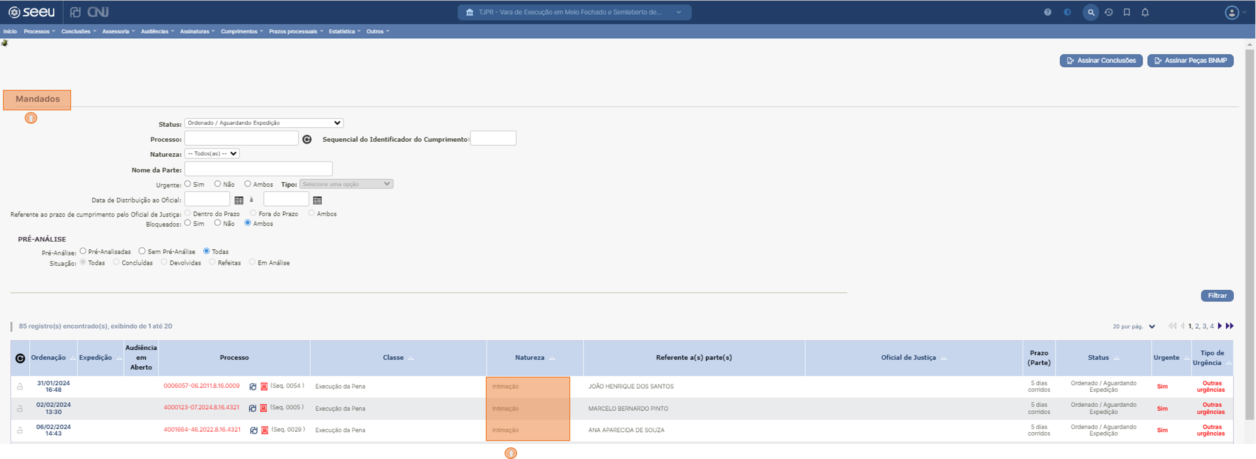
Task: Click blue CNJ icon for process 4001664-46.2022.8.16.4321
Action: pos(254,430)
